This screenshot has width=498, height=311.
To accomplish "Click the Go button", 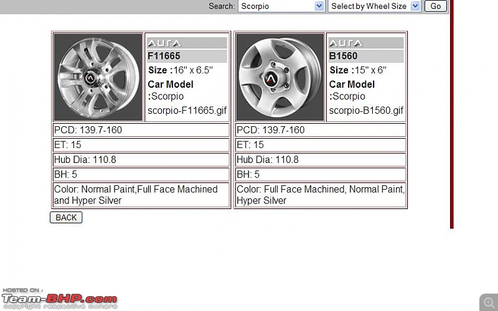I will click(435, 6).
